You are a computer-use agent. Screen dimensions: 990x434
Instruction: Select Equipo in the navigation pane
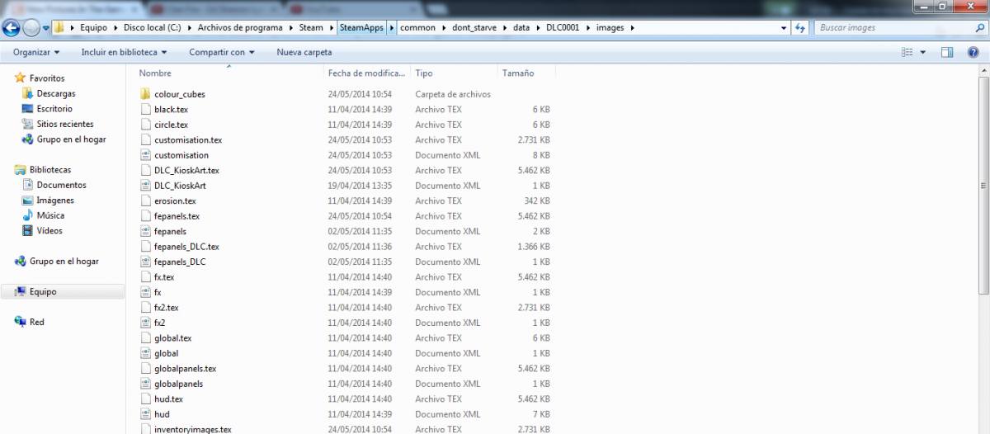(43, 292)
